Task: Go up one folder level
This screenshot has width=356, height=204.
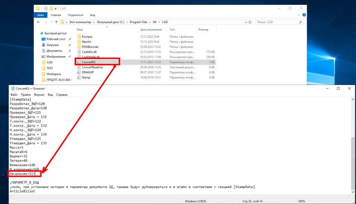Action: [x=56, y=22]
